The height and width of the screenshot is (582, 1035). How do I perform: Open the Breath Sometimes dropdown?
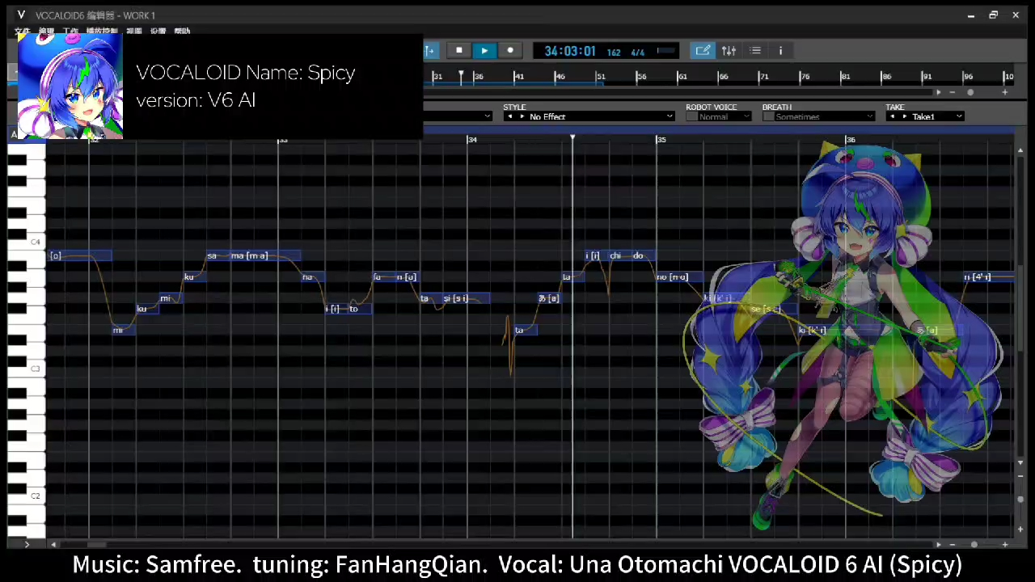(824, 116)
